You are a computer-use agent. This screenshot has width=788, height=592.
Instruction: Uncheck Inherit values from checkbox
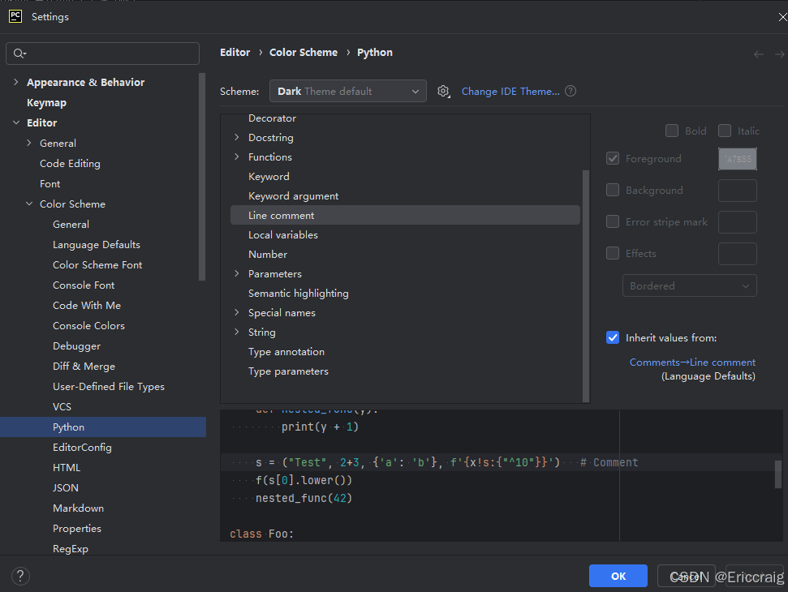tap(613, 337)
